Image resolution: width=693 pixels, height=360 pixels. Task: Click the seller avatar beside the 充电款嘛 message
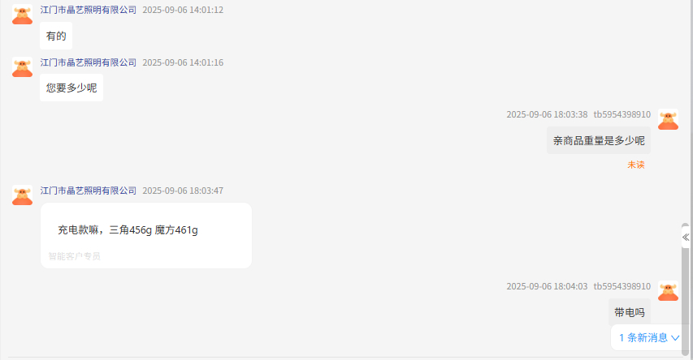click(x=22, y=195)
